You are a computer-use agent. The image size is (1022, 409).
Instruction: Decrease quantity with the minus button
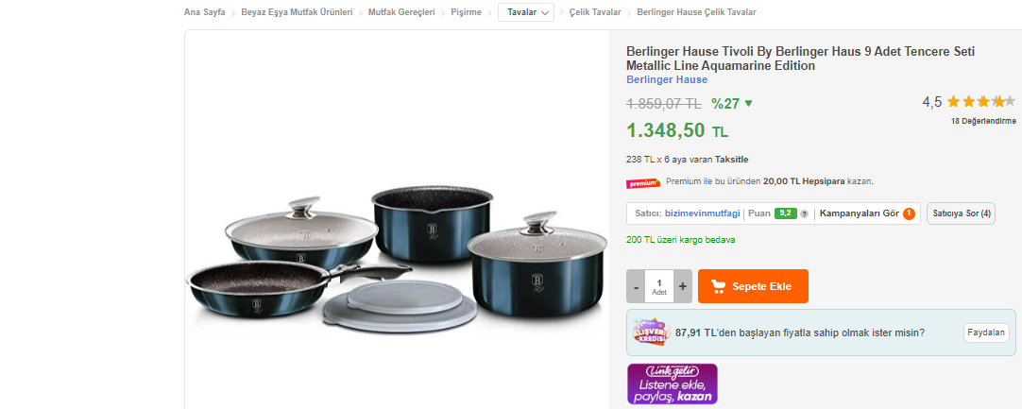coord(636,286)
